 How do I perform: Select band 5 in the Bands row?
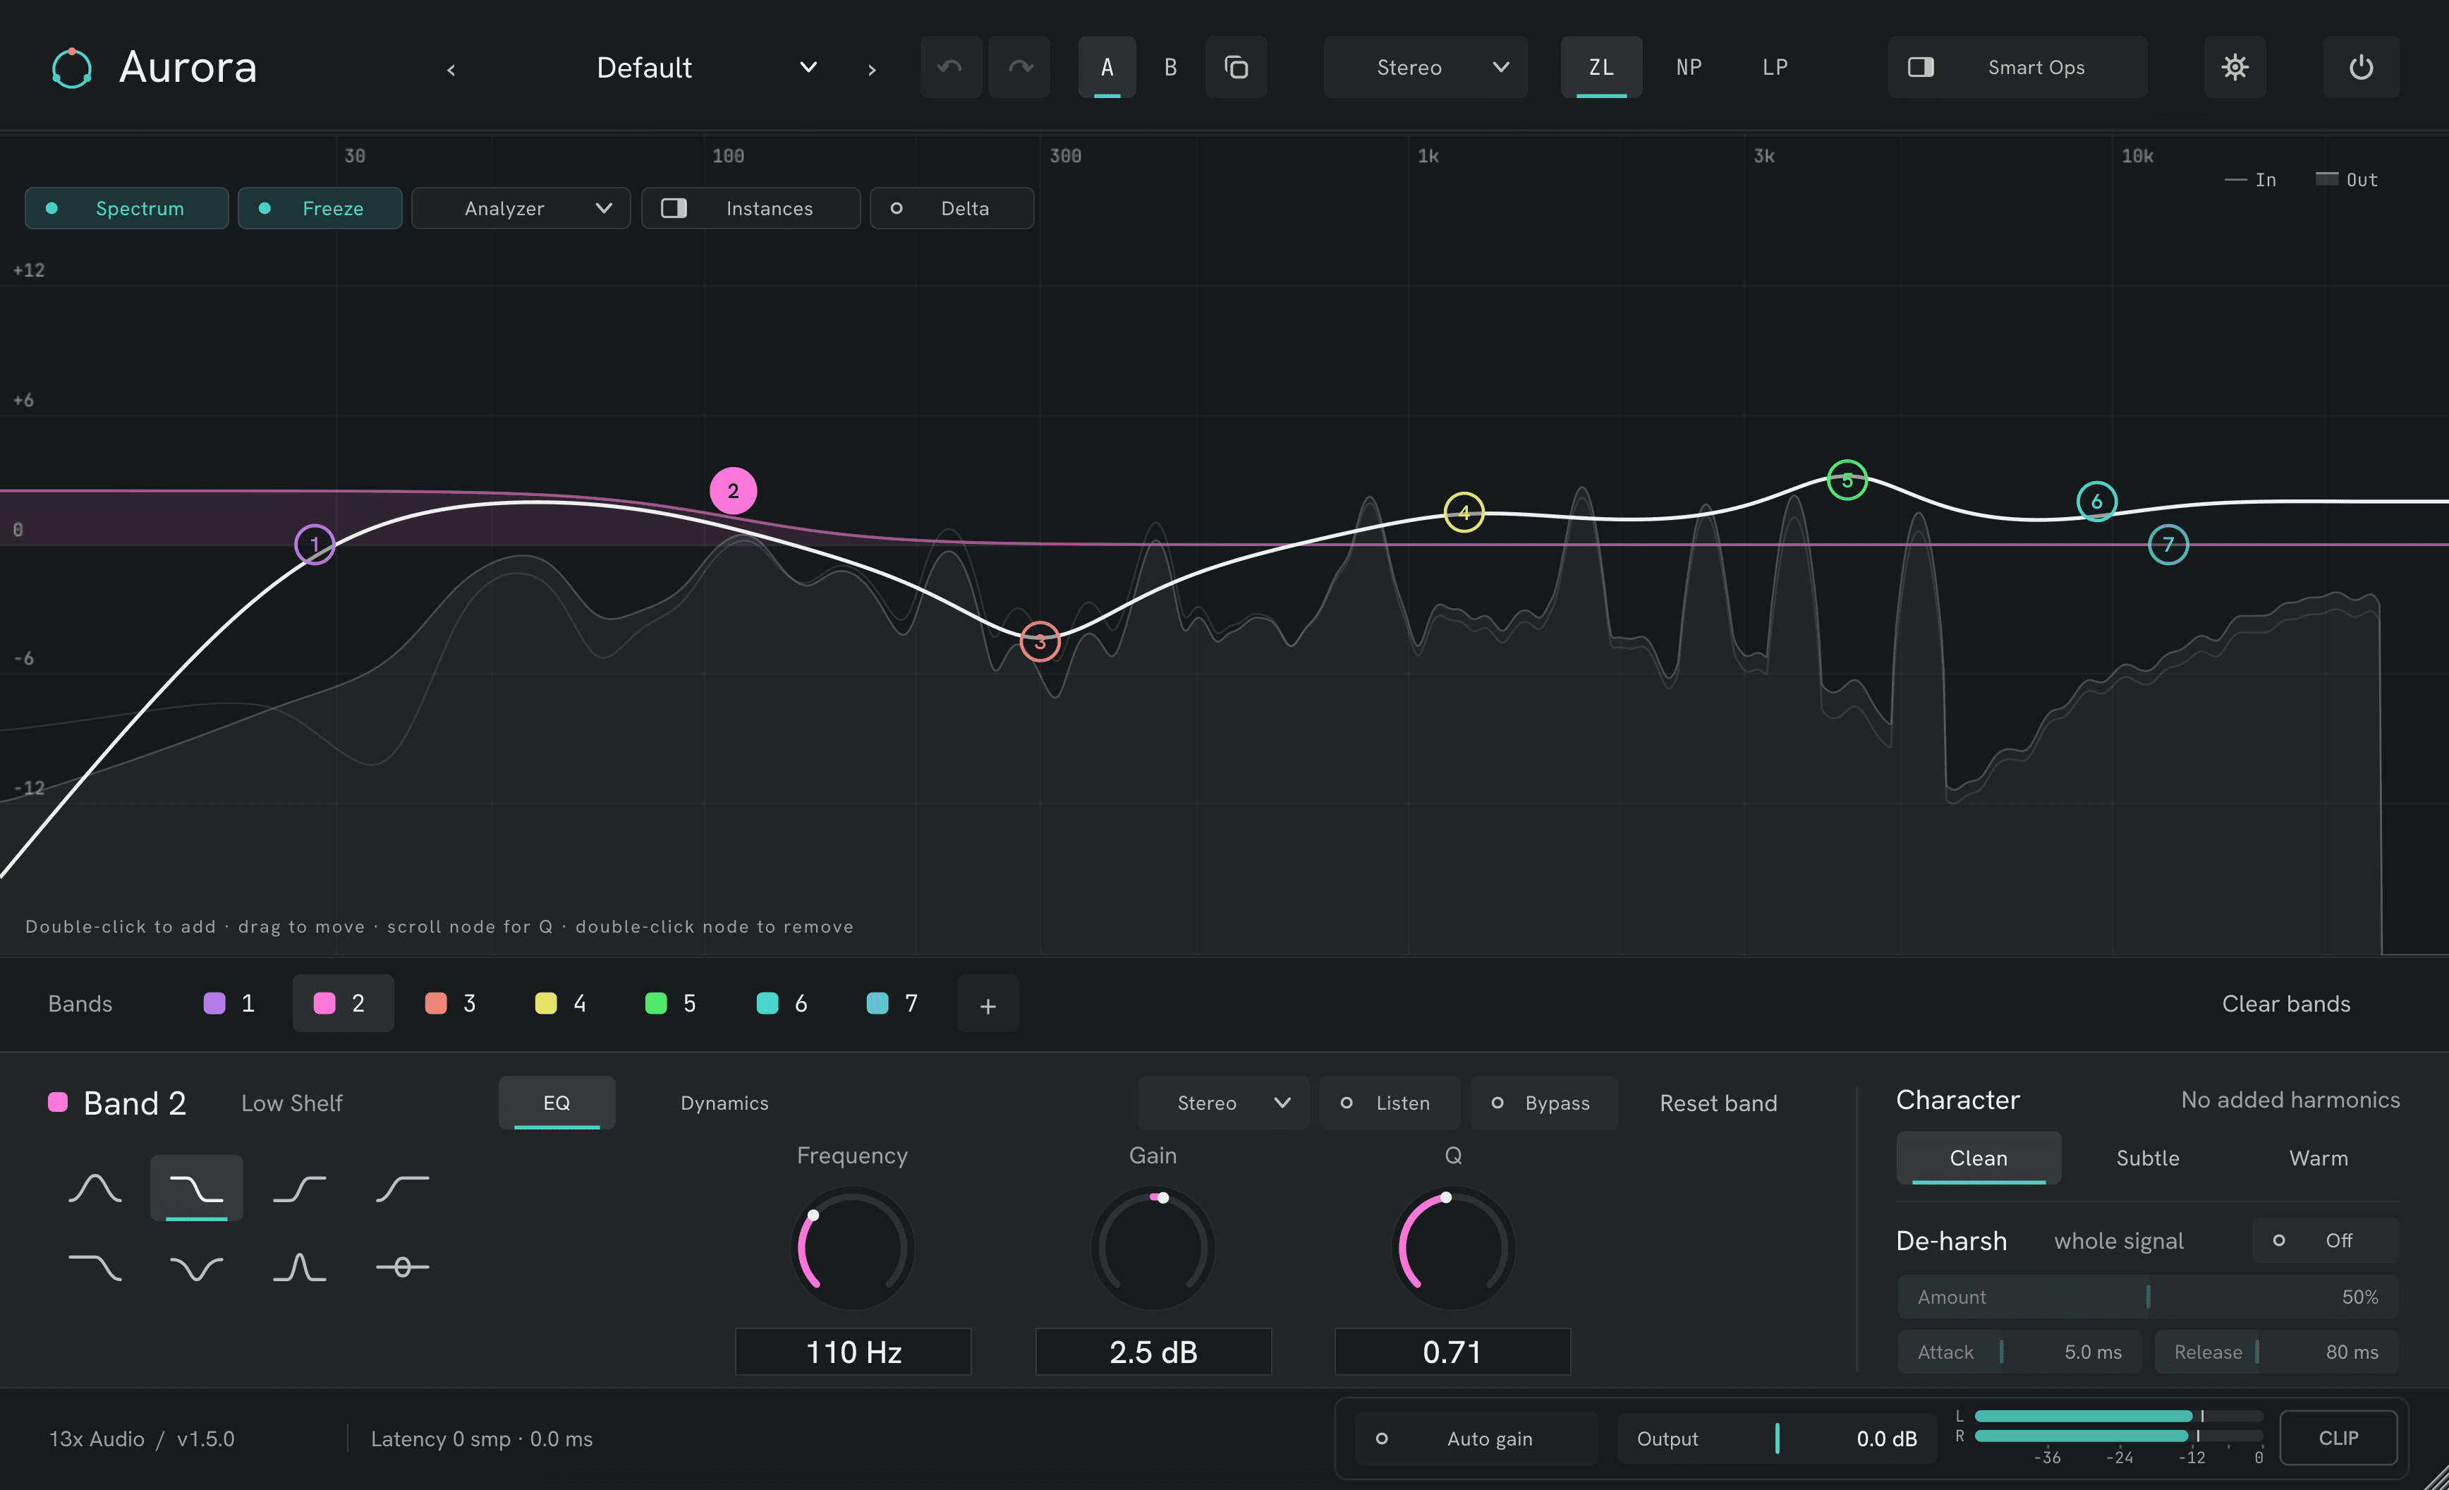672,1004
